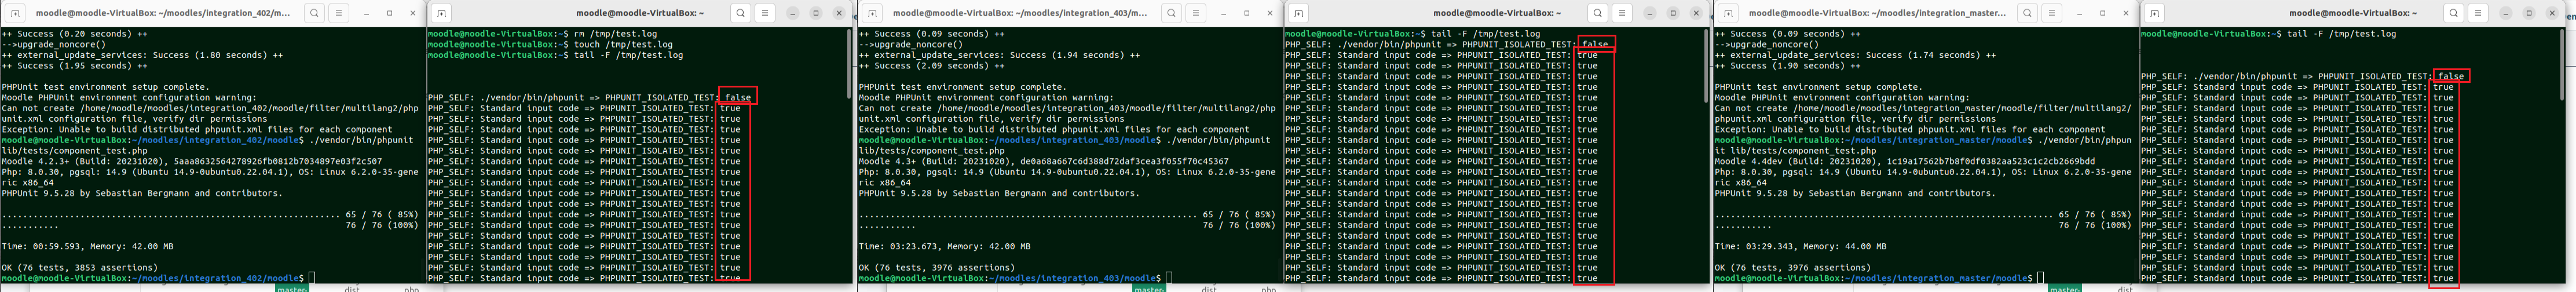Search in the terminal running rm /tmp/test.log
2576x292 pixels.
[x=740, y=13]
